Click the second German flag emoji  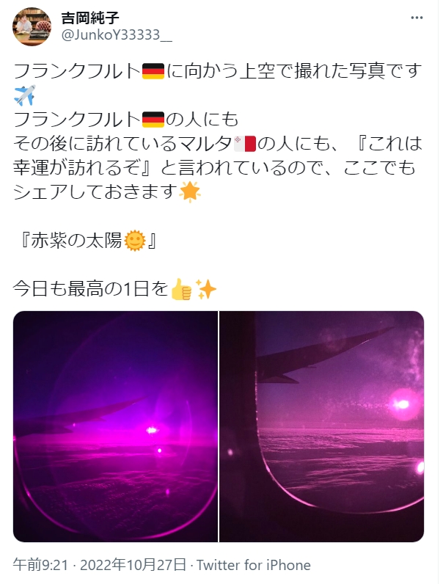coord(153,120)
